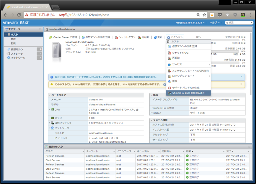Choose Reboot (再起動) in Actions menu
This screenshot has width=256, height=184.
(x=188, y=58)
